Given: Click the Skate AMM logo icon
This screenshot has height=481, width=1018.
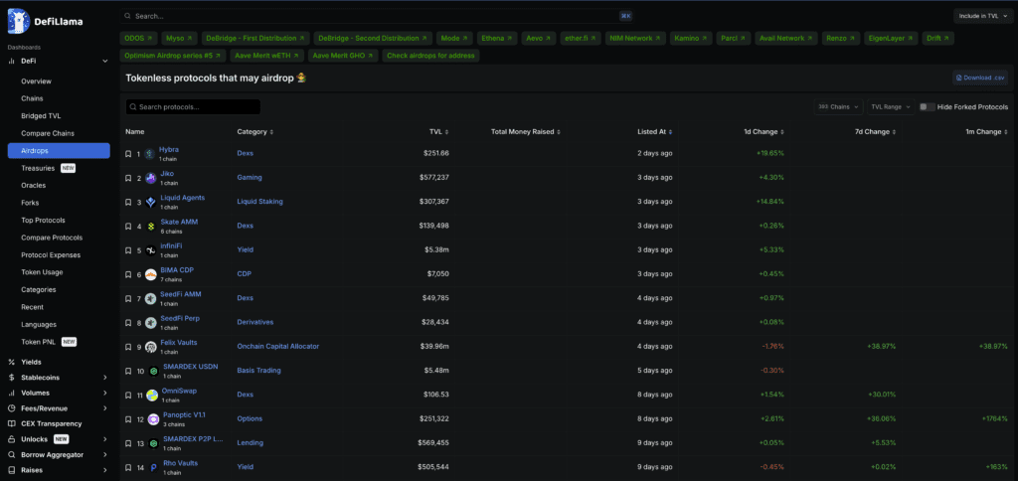Looking at the screenshot, I should (151, 227).
